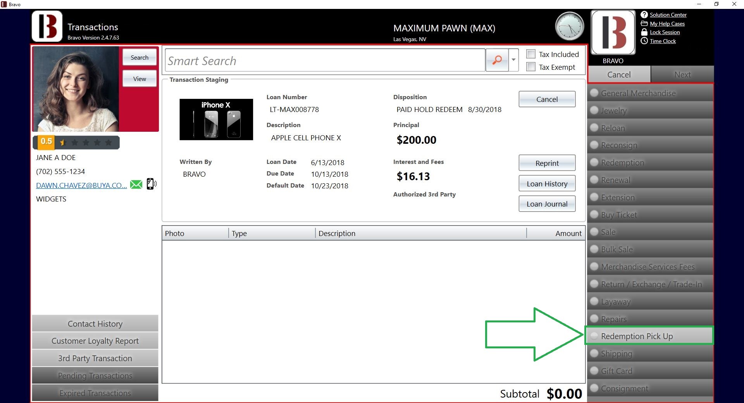Enable the Tax Exempt checkbox
744x403 pixels.
click(531, 67)
